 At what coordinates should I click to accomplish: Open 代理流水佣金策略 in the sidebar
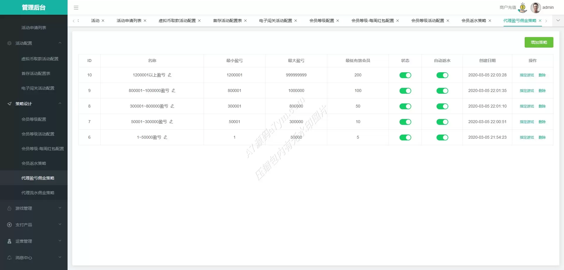(38, 193)
